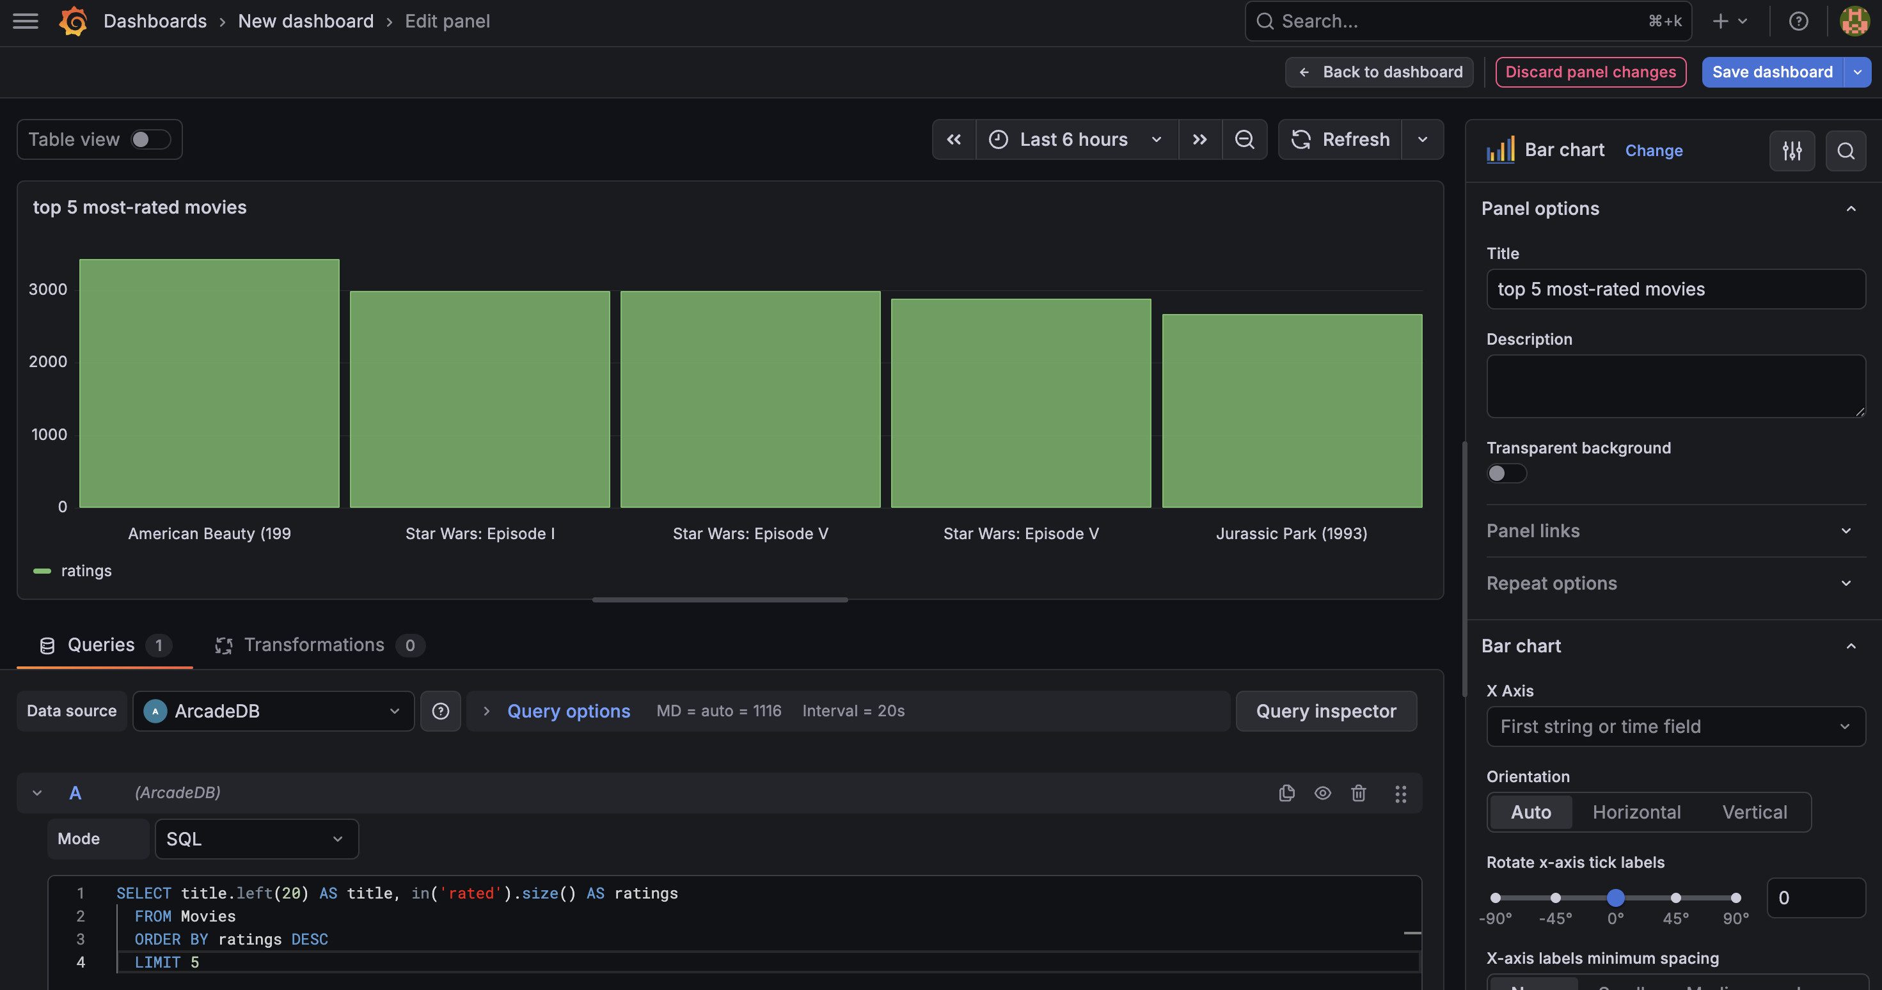
Task: Duplicate query A with copy icon
Action: click(1287, 793)
